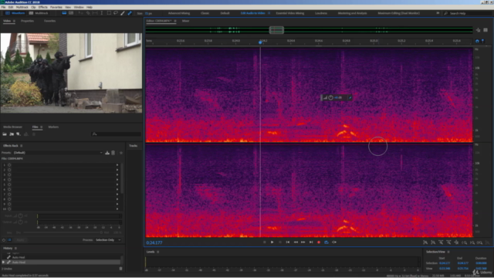Screen dimensions: 494x278
Task: Switch to the Favorites panel tab
Action: click(x=49, y=21)
